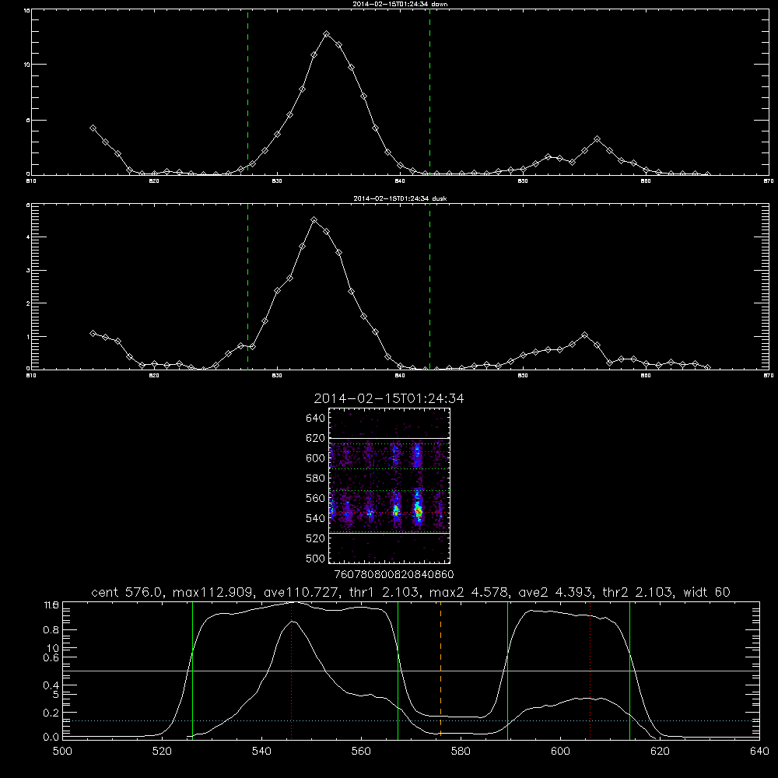778x778 pixels.
Task: Click the '0.4' label on bottom plot y-axis
Action: [x=51, y=685]
